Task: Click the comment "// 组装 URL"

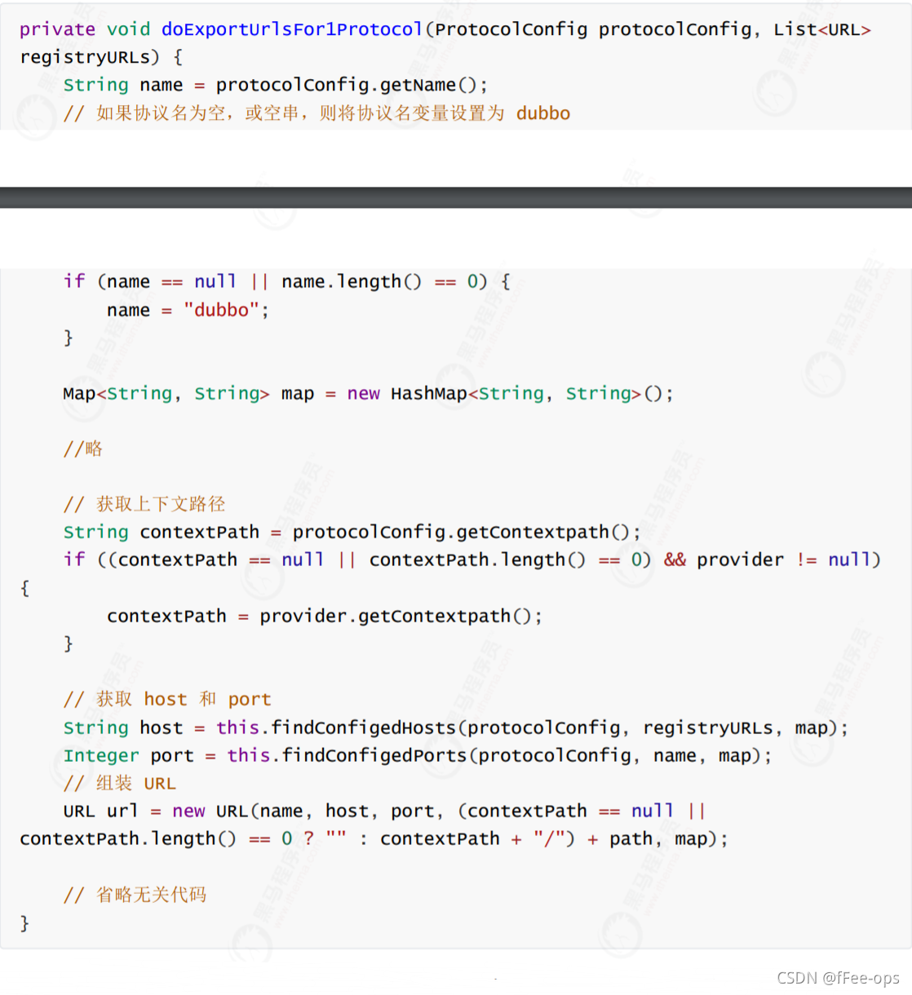Action: click(120, 784)
